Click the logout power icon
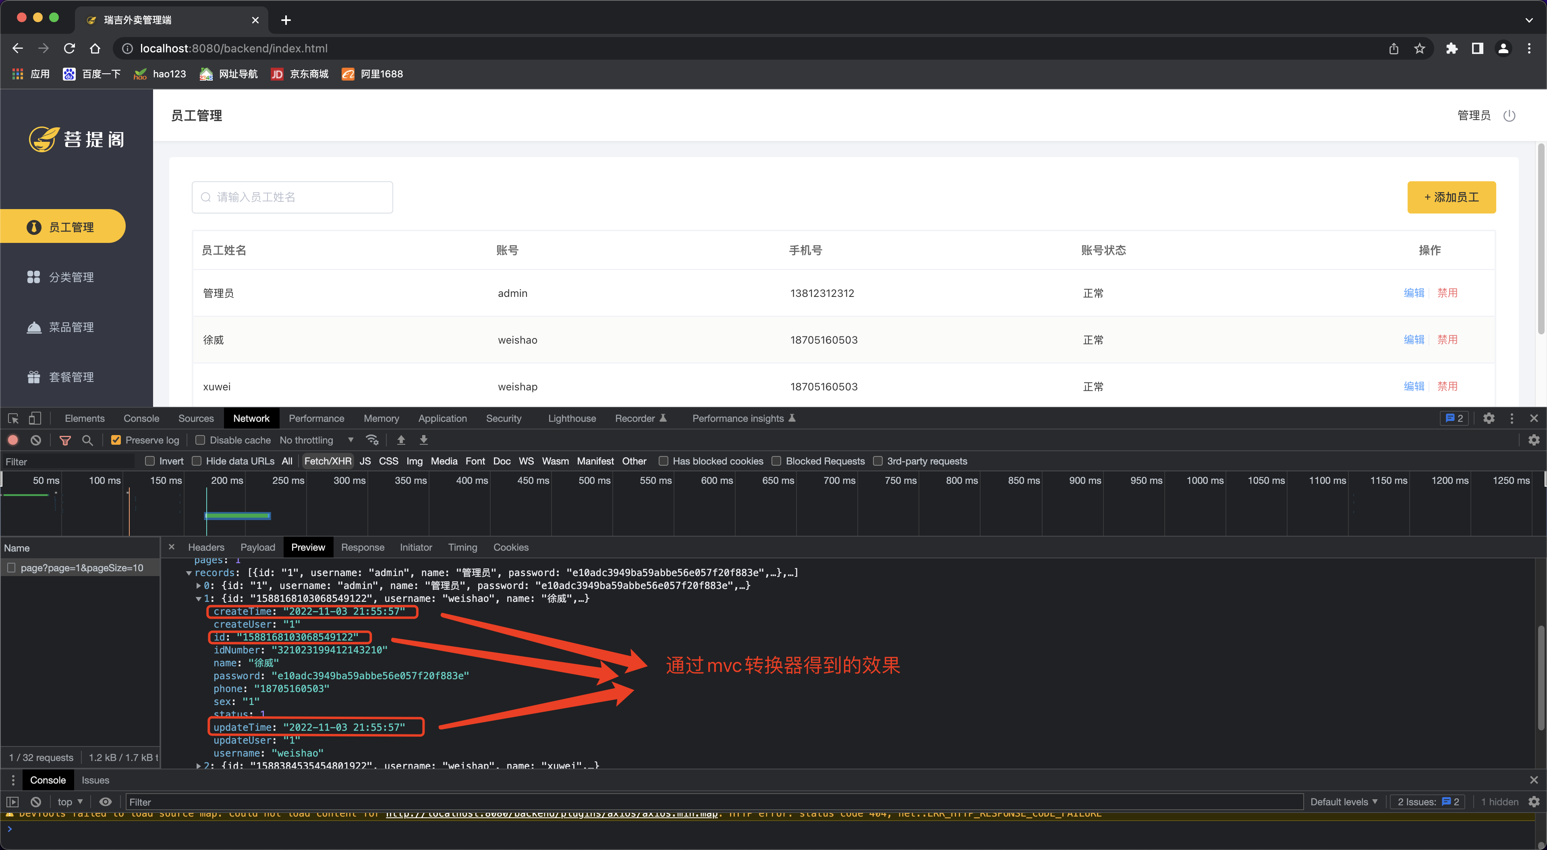 [x=1509, y=115]
